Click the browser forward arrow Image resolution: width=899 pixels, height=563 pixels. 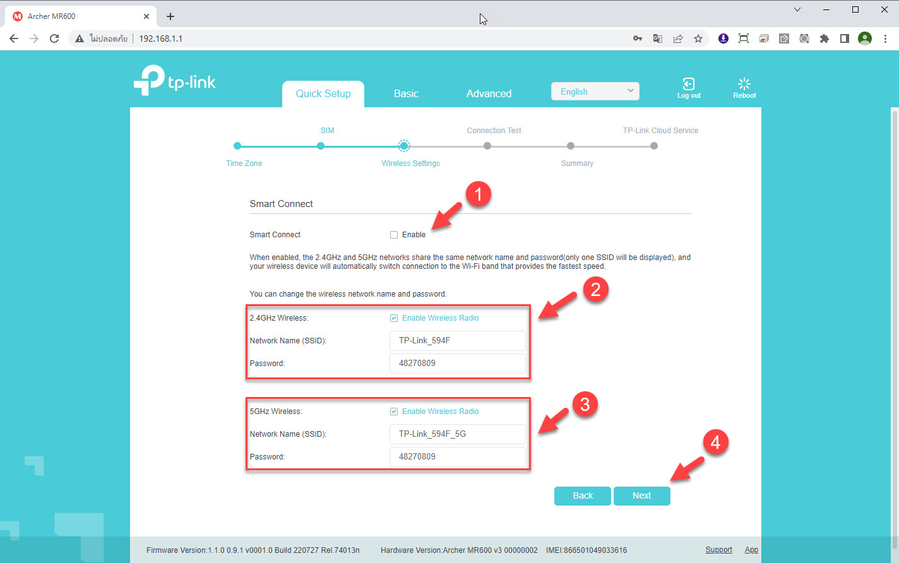pyautogui.click(x=34, y=39)
